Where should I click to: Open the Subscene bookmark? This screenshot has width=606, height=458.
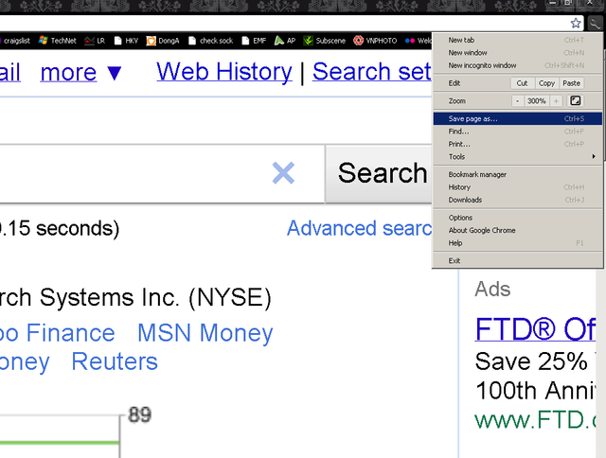pos(325,41)
